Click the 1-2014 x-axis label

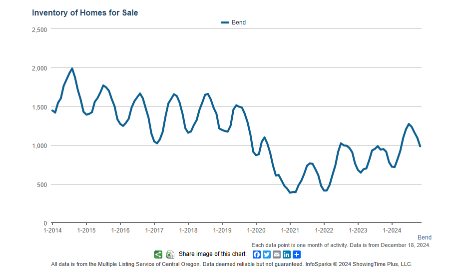[x=52, y=230]
